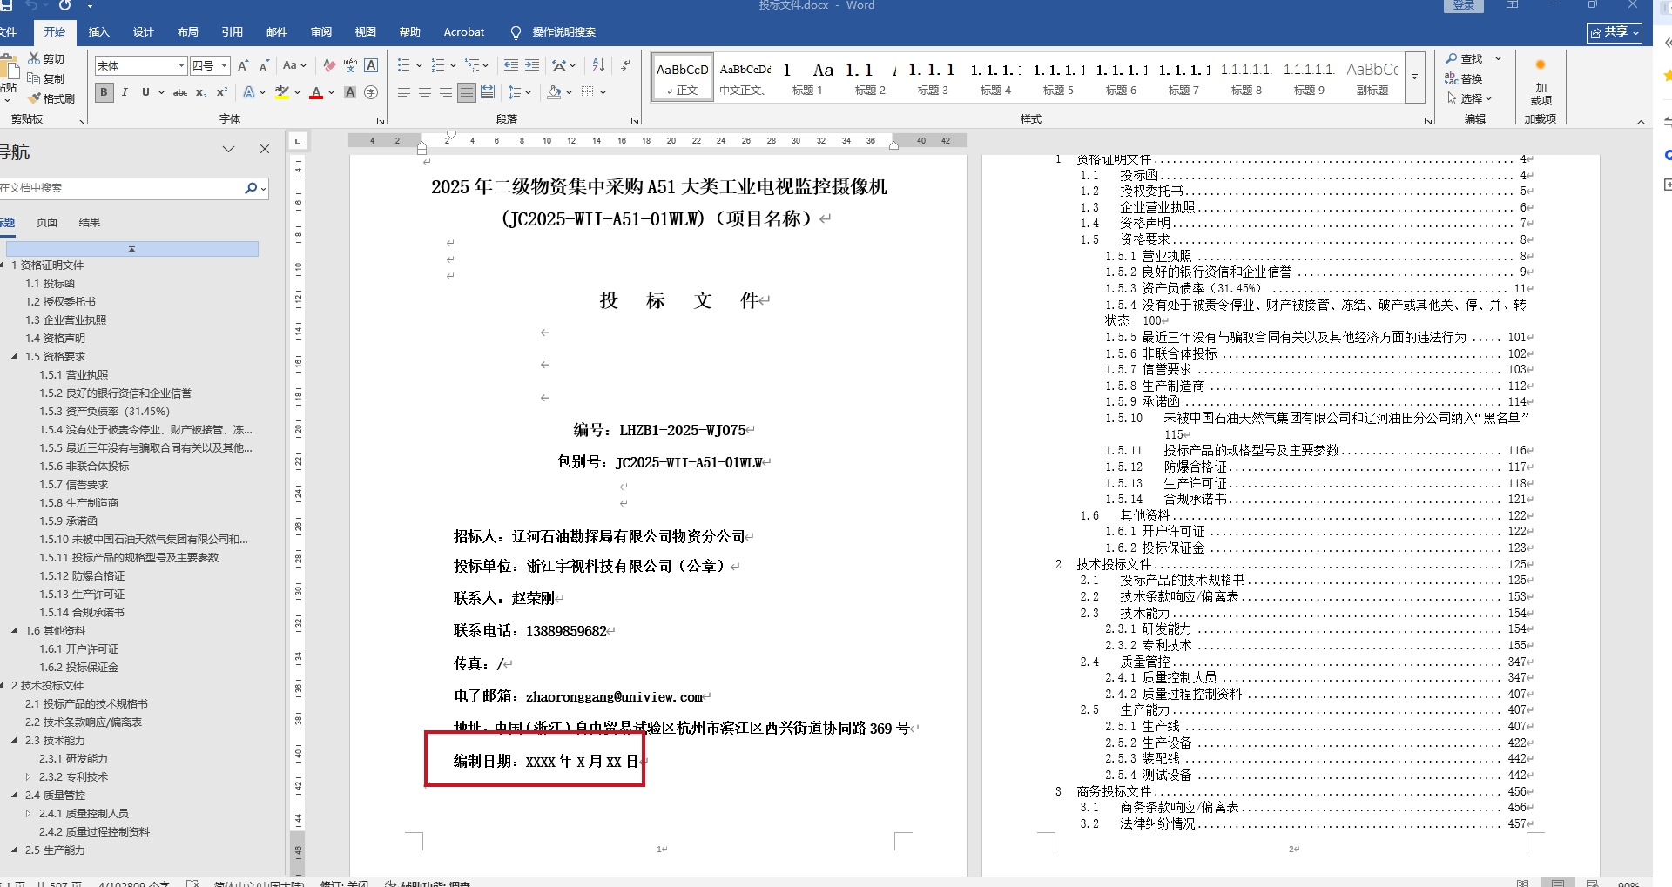
Task: Open the font size dropdown (四号)
Action: [224, 65]
